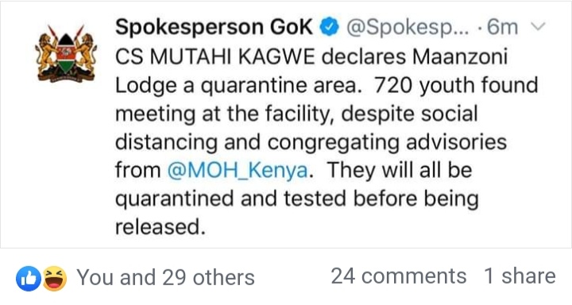Open the Spokesperson GoK profile name

[214, 28]
